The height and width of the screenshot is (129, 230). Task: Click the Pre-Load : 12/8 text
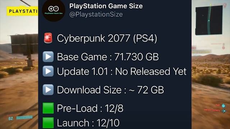coord(90,108)
